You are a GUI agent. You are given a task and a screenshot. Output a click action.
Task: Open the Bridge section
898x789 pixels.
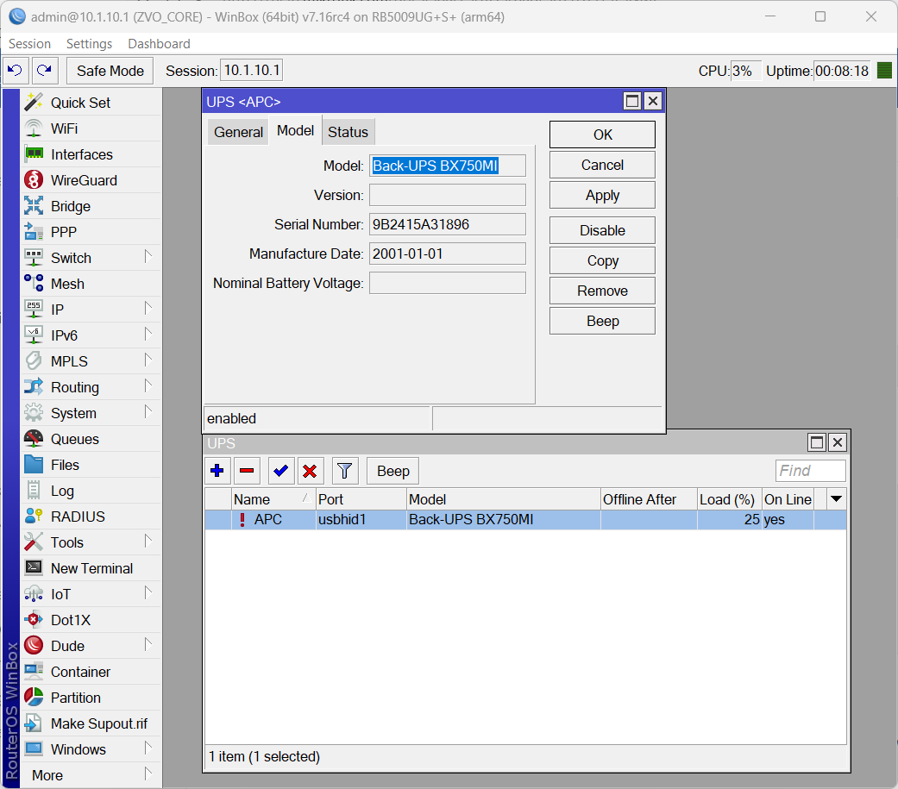point(91,206)
